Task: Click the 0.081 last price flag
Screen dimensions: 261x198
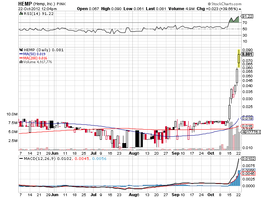Action: 247,54
